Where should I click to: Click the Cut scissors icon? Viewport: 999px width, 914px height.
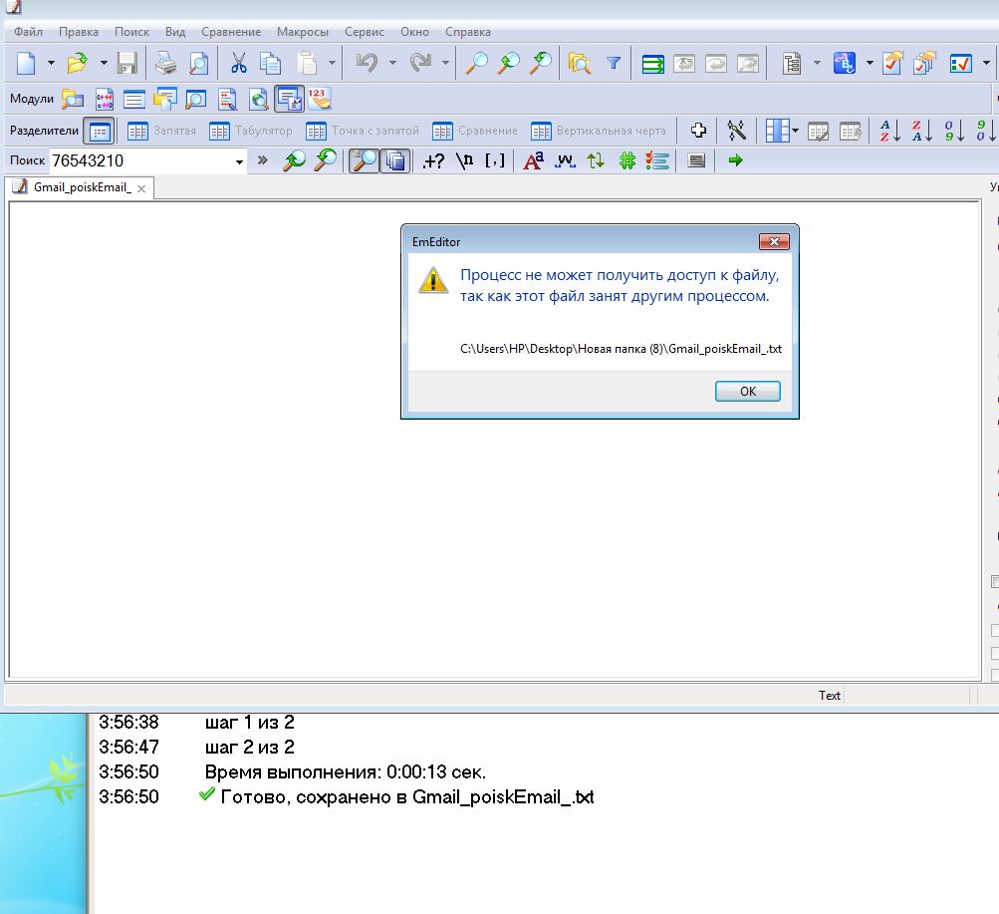[239, 64]
